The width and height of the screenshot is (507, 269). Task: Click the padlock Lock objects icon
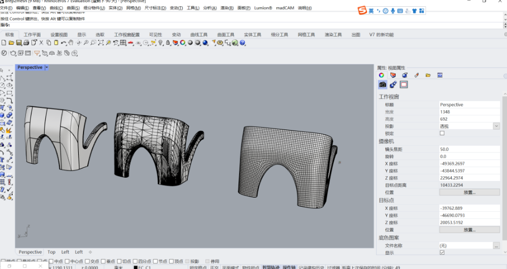[x=168, y=42]
